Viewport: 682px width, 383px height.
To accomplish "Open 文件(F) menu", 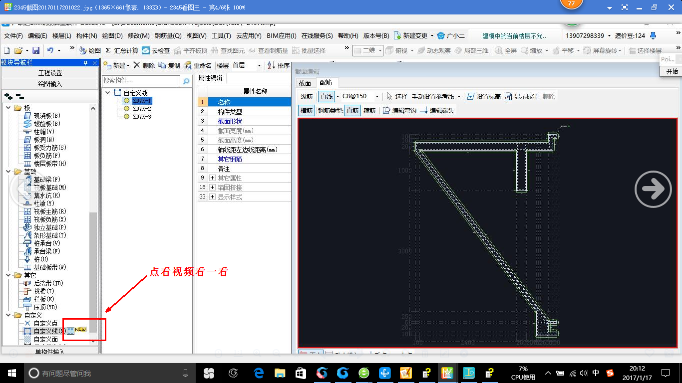I will click(13, 35).
